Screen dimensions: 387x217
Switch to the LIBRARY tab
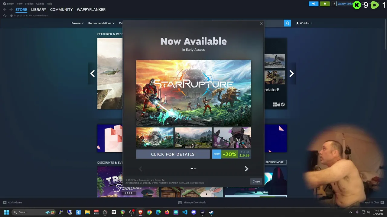click(39, 10)
